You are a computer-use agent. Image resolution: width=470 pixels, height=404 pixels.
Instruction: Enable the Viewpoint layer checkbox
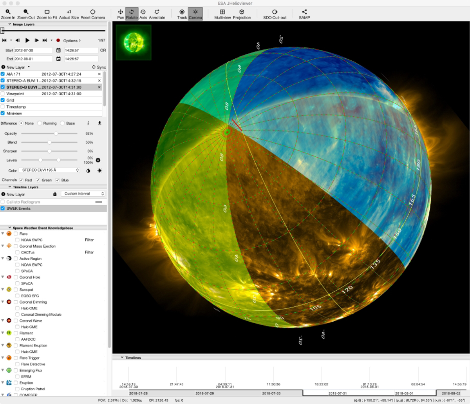coord(3,94)
